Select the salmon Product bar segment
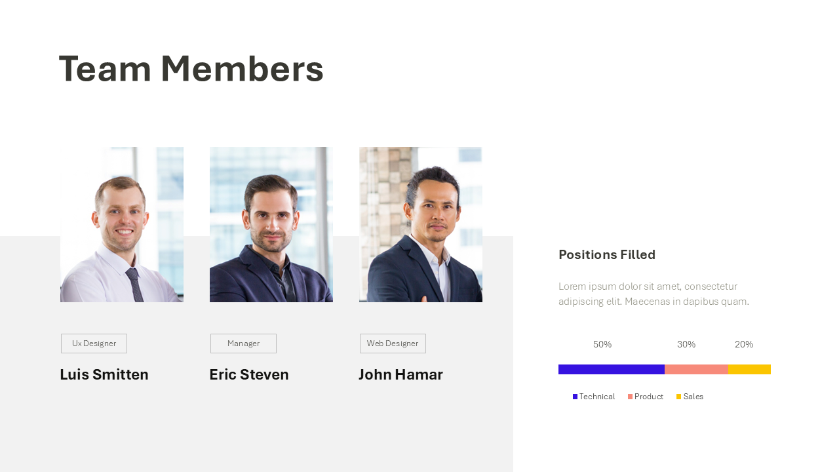The image size is (839, 472). tap(696, 369)
